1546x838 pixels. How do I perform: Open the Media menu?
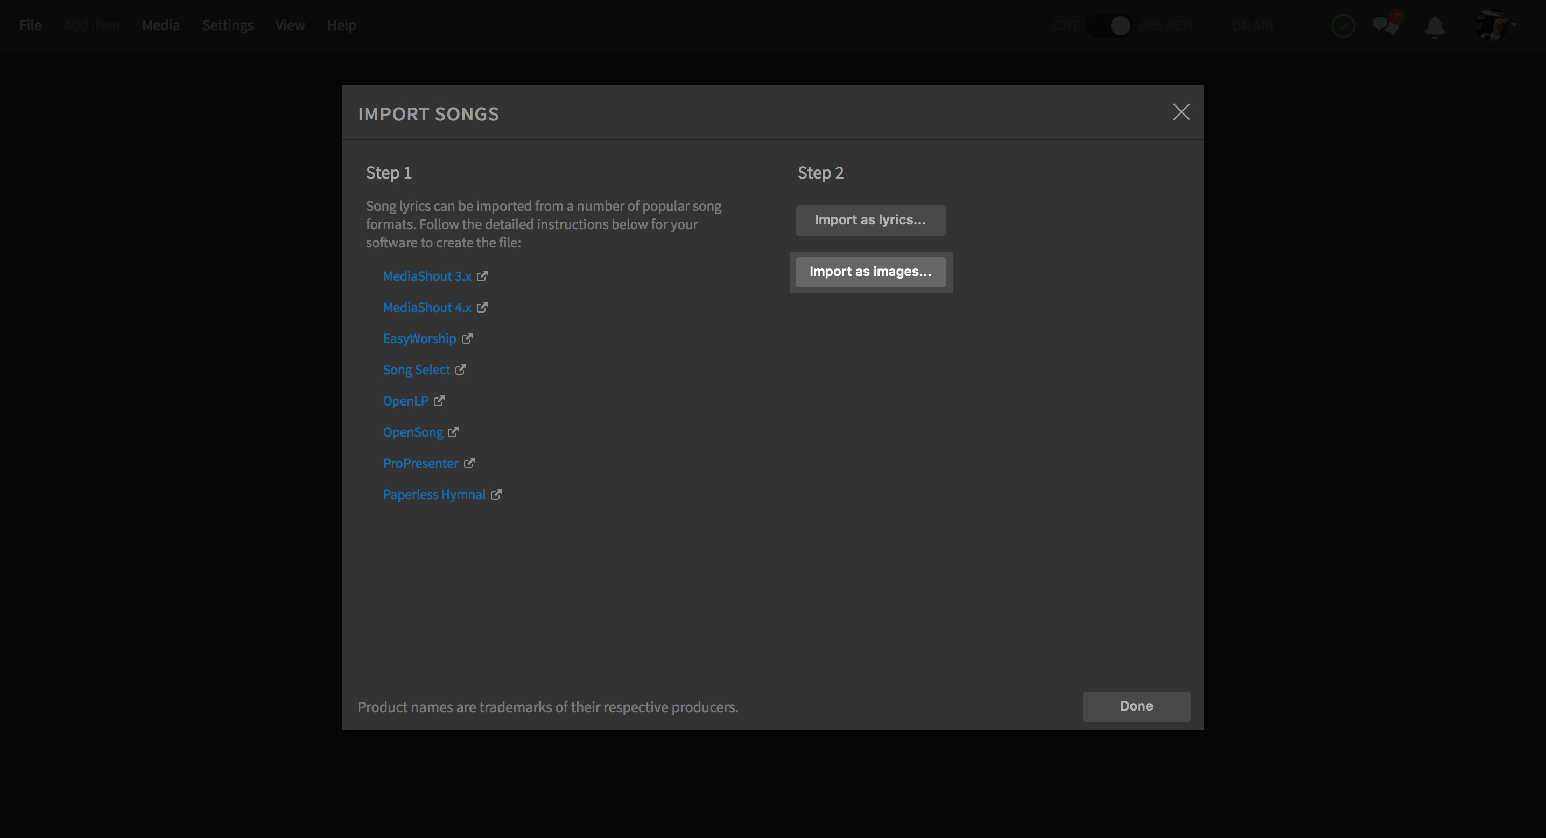coord(161,25)
